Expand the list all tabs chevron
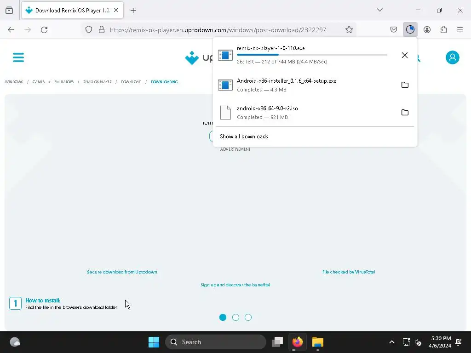 [379, 10]
